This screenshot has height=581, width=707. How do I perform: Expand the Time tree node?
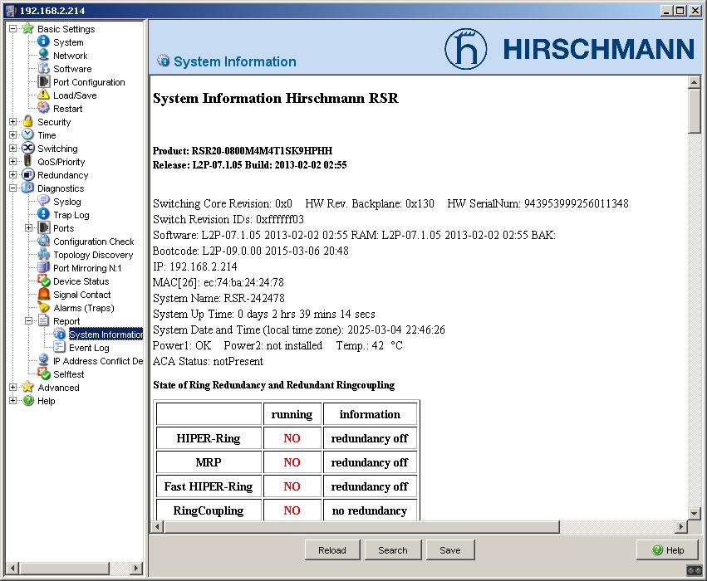coord(12,135)
